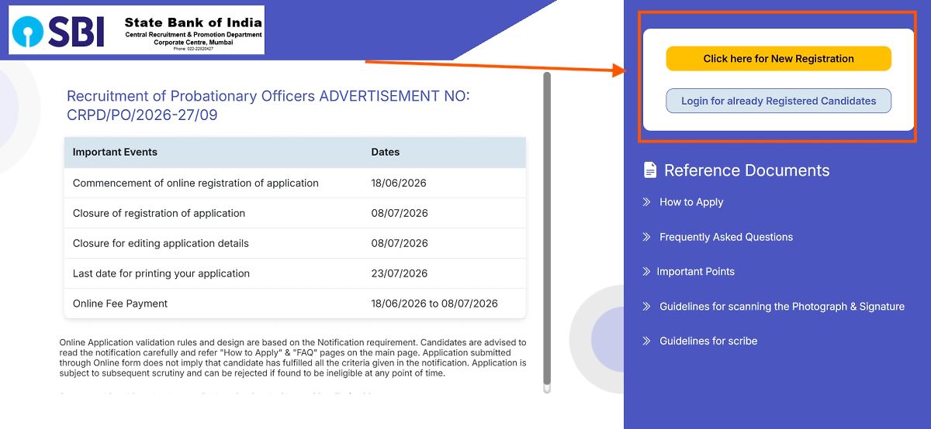Viewport: 931px width, 429px height.
Task: Click the SBI logo banner
Action: coord(137,30)
